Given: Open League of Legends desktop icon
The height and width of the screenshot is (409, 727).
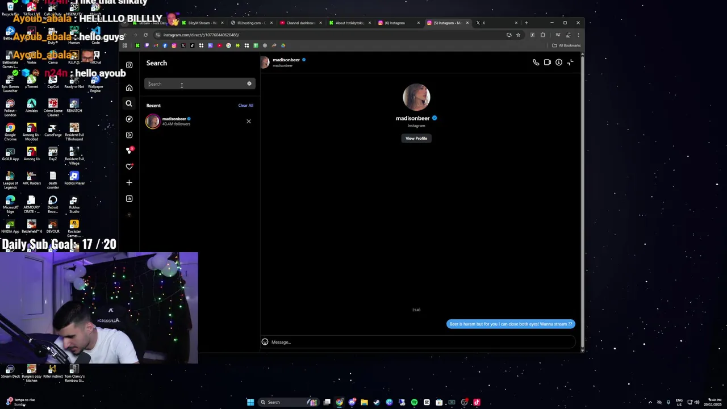Looking at the screenshot, I should 10,181.
